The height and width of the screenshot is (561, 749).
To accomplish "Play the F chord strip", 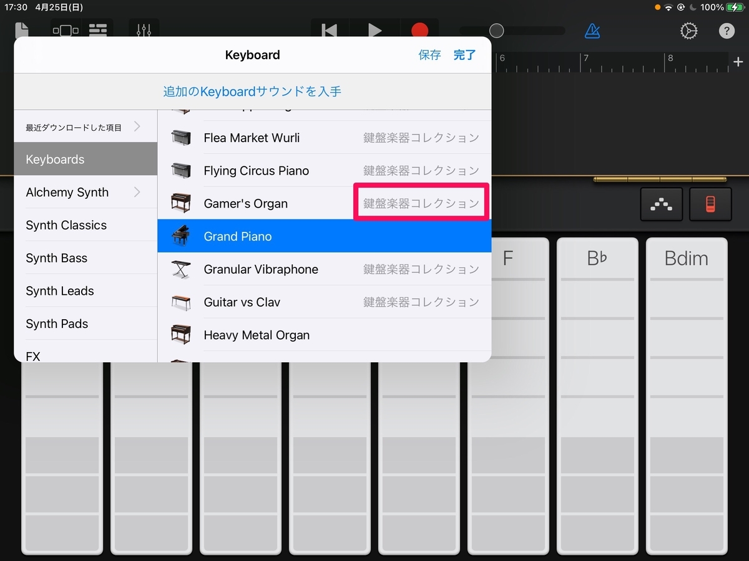I will click(x=508, y=395).
